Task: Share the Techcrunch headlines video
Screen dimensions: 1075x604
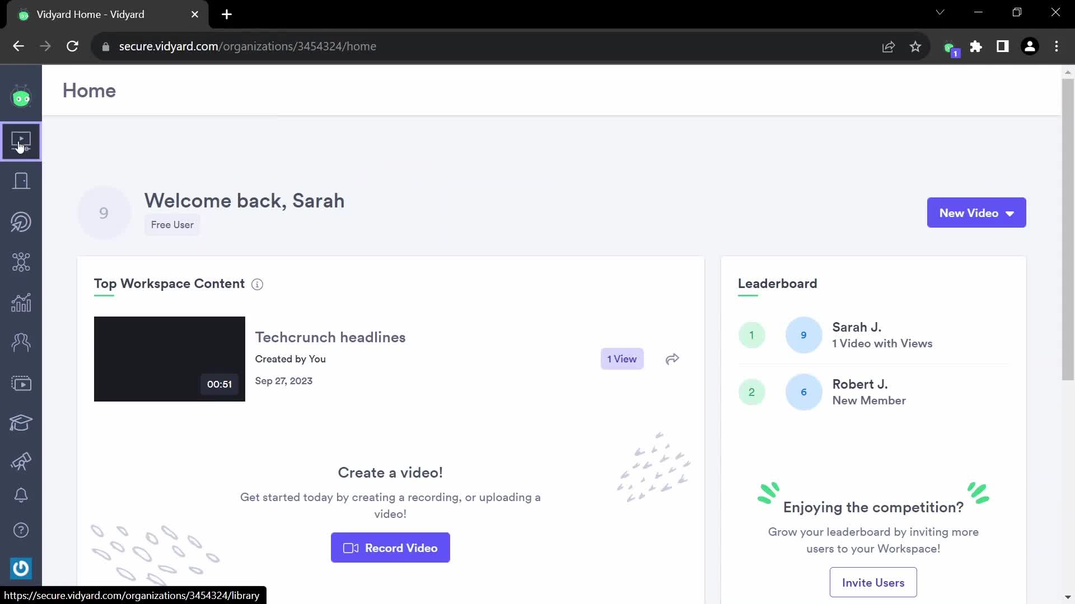Action: (x=671, y=359)
